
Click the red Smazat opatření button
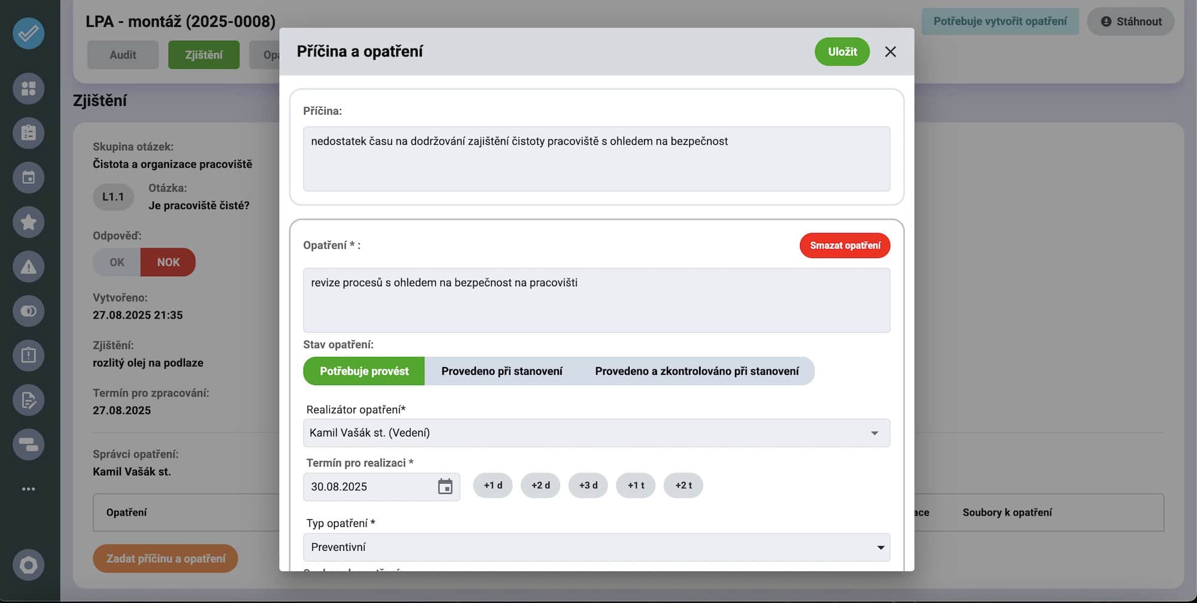pyautogui.click(x=844, y=246)
